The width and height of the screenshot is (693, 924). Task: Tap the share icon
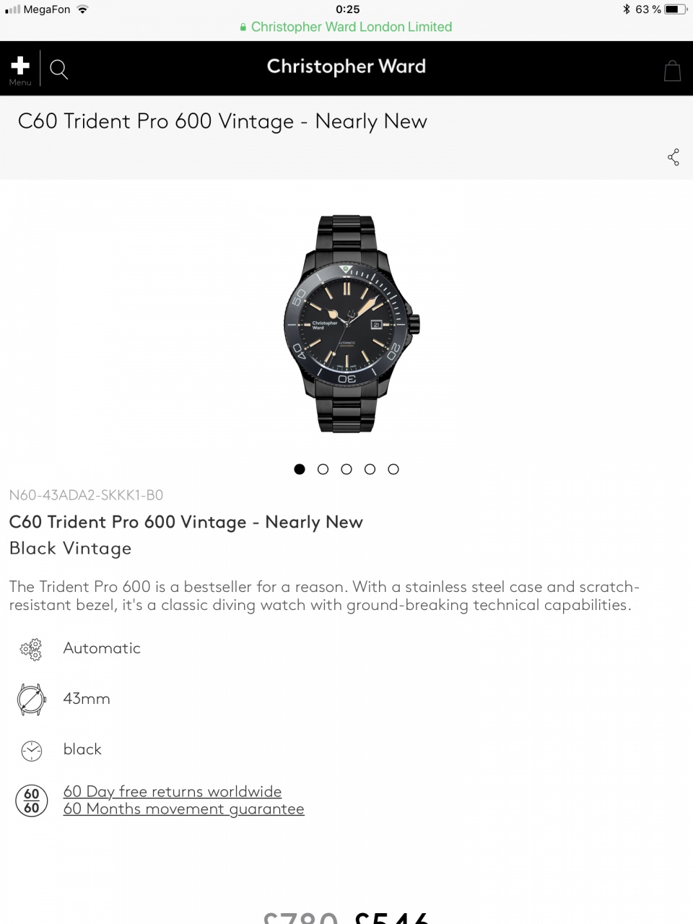pyautogui.click(x=674, y=157)
